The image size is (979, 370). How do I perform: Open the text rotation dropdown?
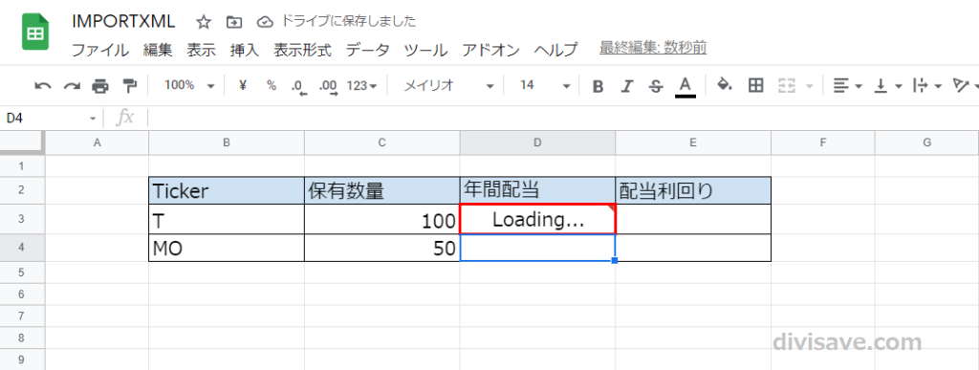[x=966, y=85]
